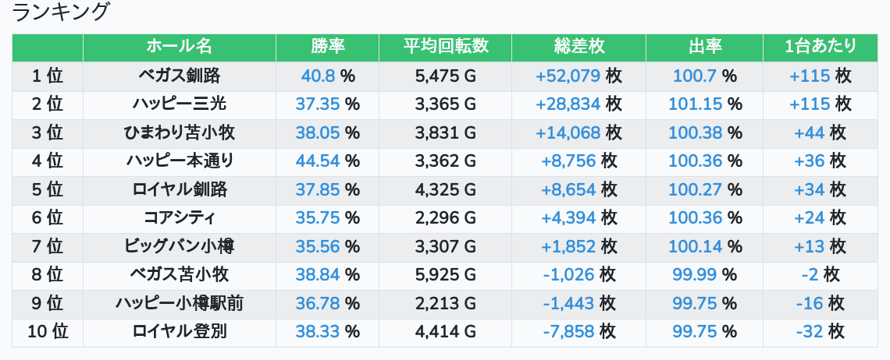
Task: Select the ハッピー三光 hall row name
Action: coord(179,104)
